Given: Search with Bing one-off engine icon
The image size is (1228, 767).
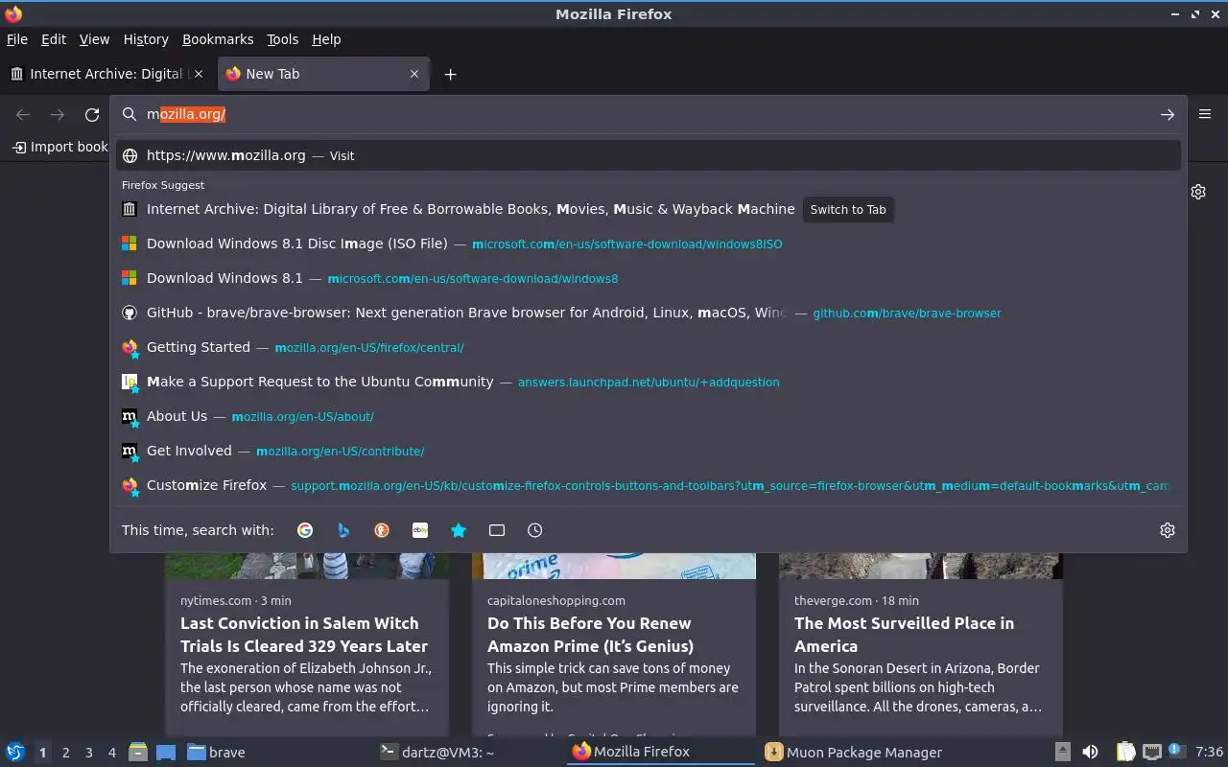Looking at the screenshot, I should click(343, 530).
